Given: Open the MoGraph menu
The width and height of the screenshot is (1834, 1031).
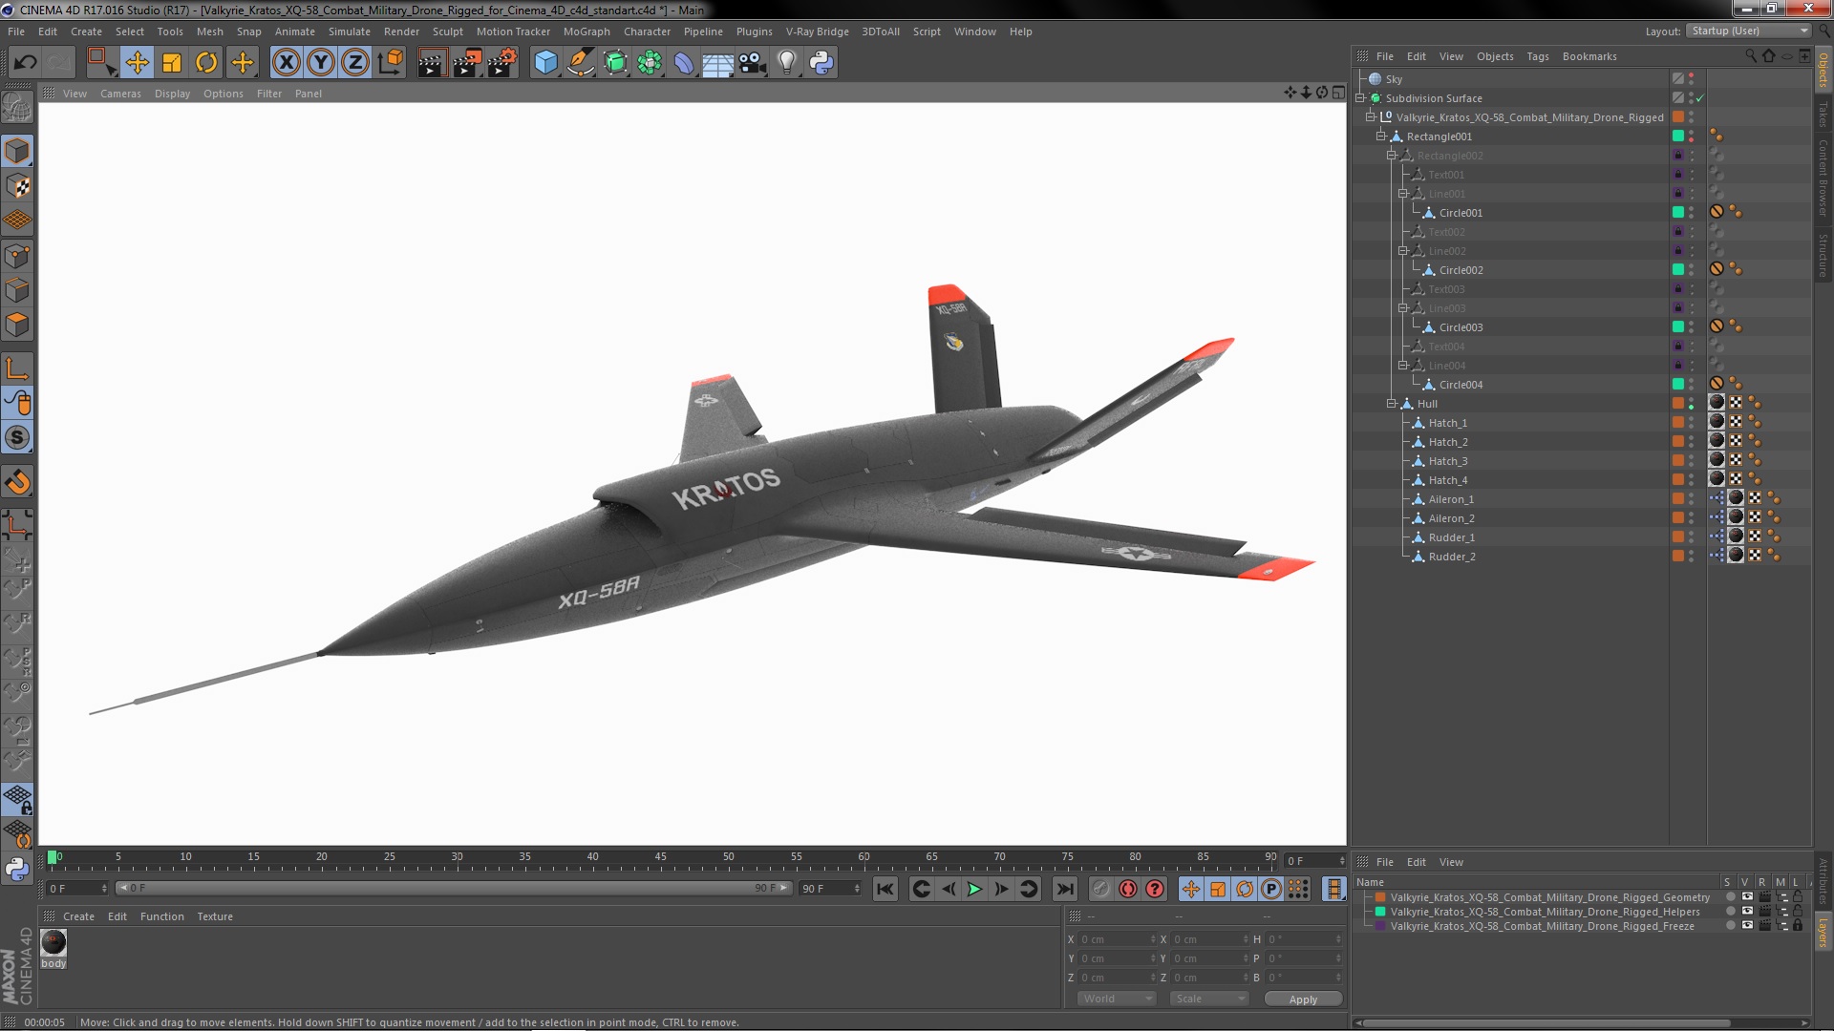Looking at the screenshot, I should coord(586,32).
